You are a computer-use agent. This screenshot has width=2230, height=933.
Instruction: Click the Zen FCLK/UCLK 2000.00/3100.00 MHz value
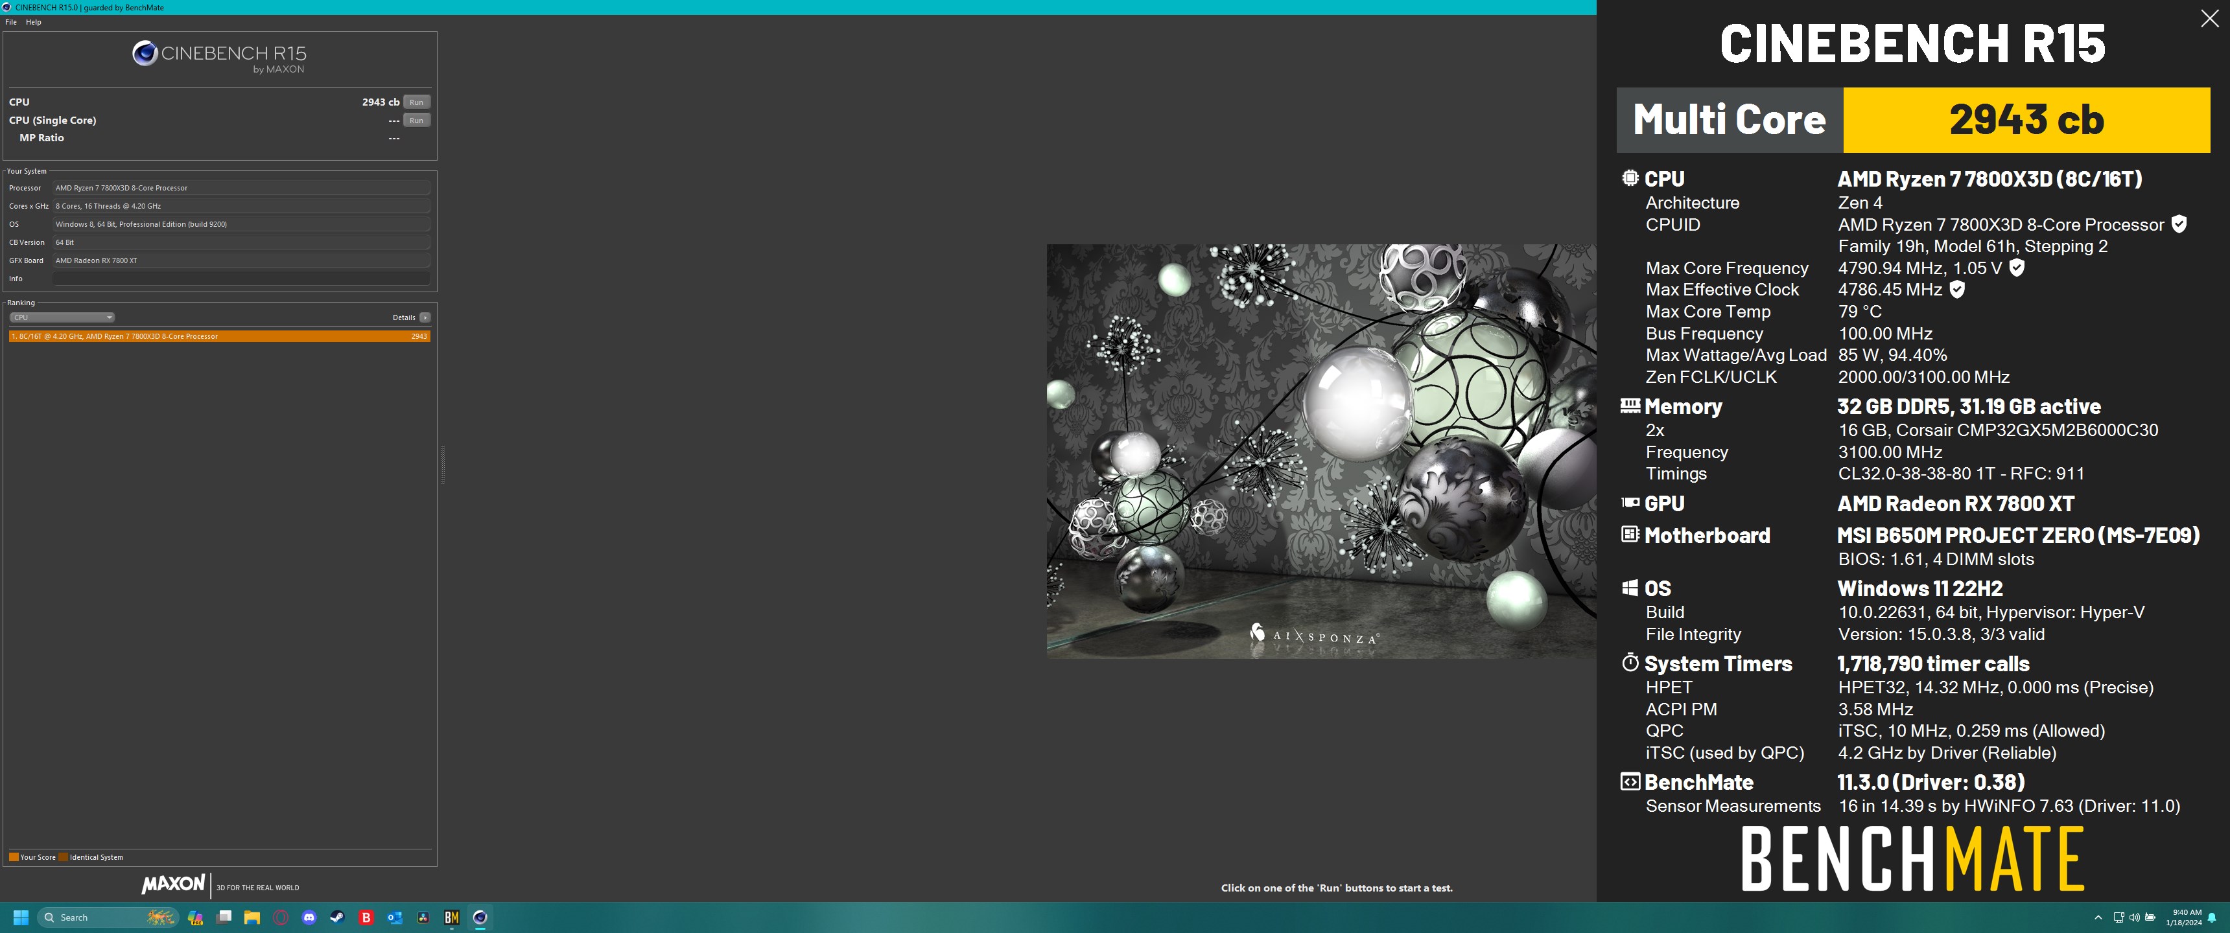point(1923,376)
